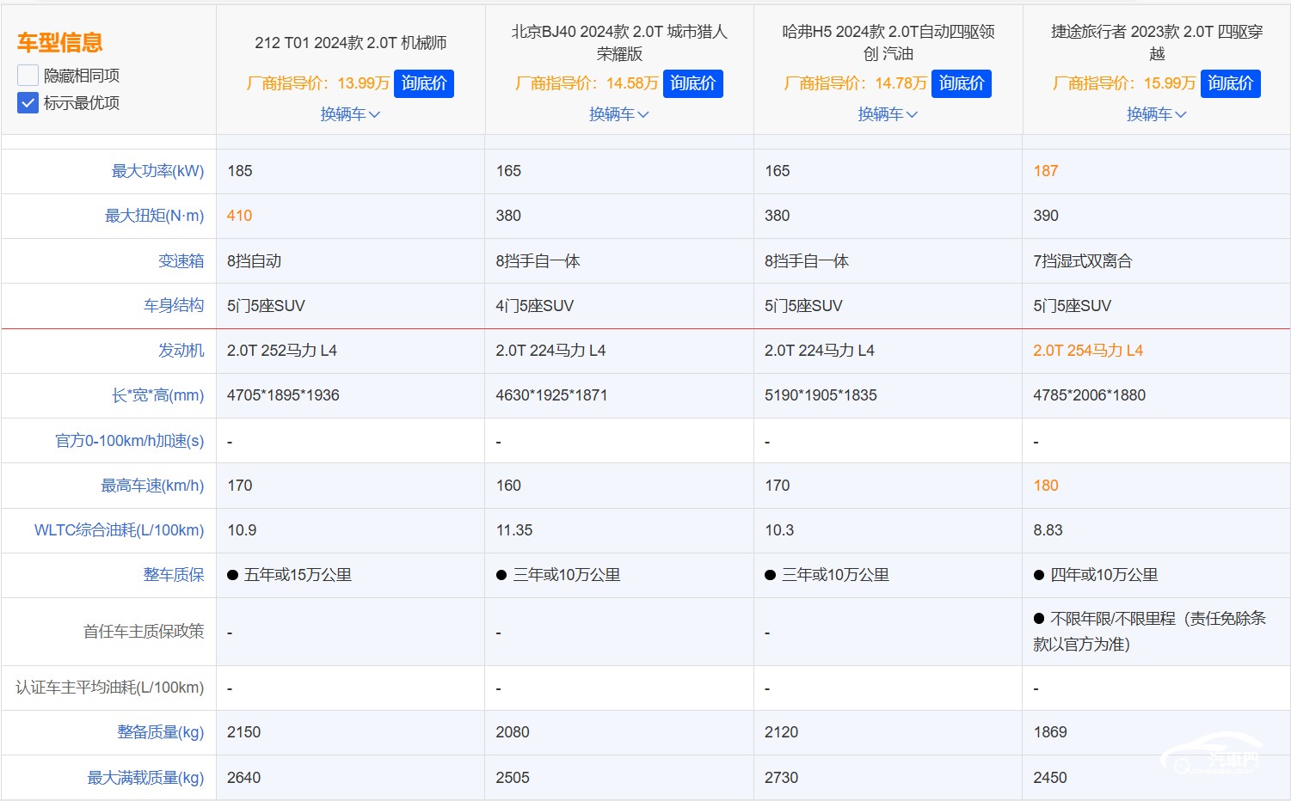The height and width of the screenshot is (801, 1291).
Task: Open the 发动机 parameter link
Action: pos(181,350)
